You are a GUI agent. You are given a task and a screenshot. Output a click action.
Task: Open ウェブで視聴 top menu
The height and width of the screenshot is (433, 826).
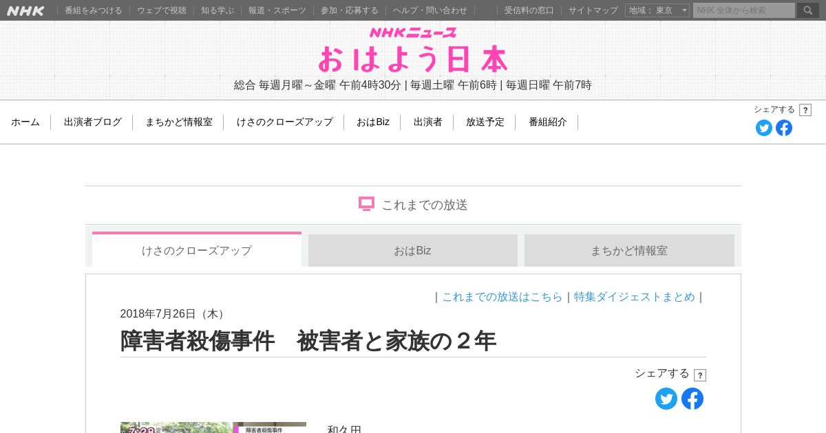(162, 10)
